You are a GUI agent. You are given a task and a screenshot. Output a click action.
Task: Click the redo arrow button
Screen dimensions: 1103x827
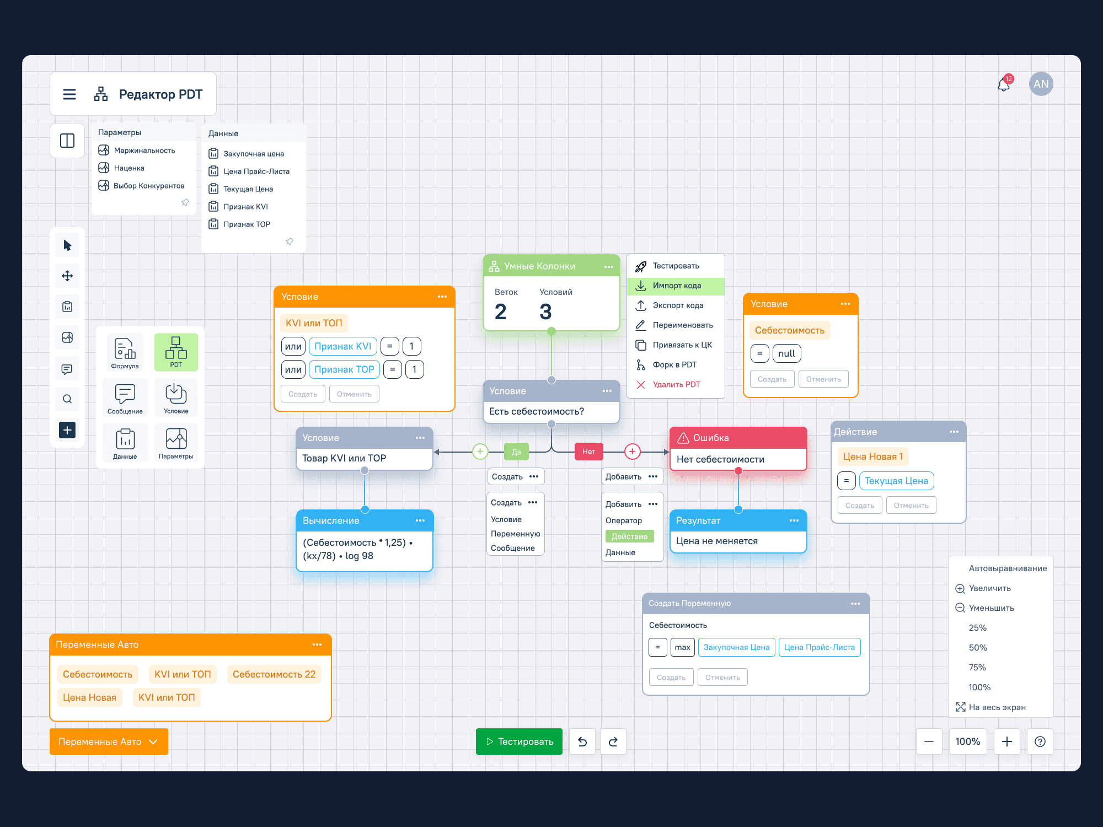pyautogui.click(x=613, y=742)
